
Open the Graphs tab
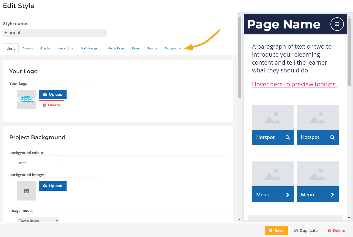45,48
